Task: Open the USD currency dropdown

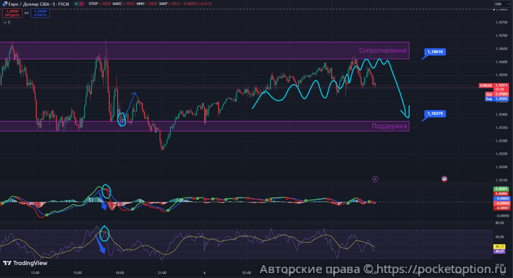Action: click(x=501, y=4)
